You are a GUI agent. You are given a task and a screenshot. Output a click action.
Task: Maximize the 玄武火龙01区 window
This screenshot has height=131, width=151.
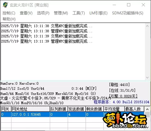pyautogui.click(x=129, y=5)
